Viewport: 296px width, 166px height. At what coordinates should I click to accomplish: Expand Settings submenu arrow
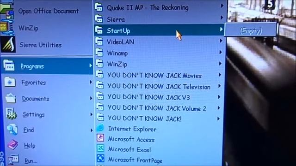coord(92,114)
